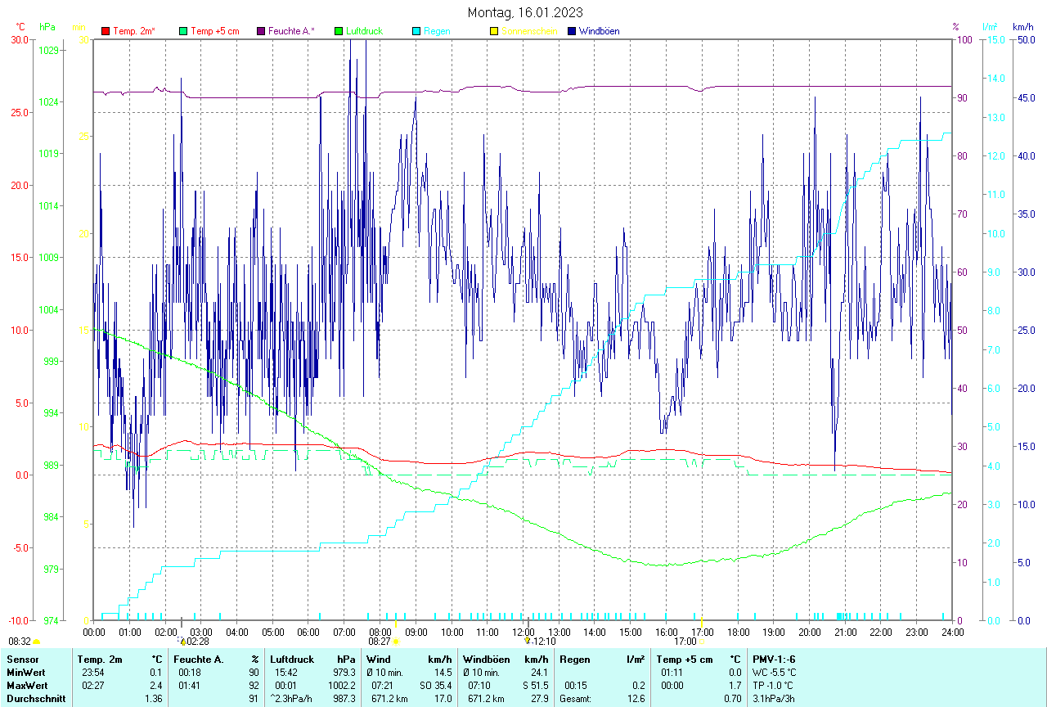
Task: Click the purple Feuchte A. legend swatch
Action: click(x=261, y=31)
